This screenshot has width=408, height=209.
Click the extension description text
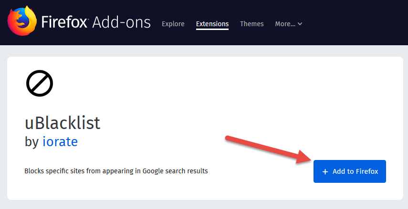point(116,170)
